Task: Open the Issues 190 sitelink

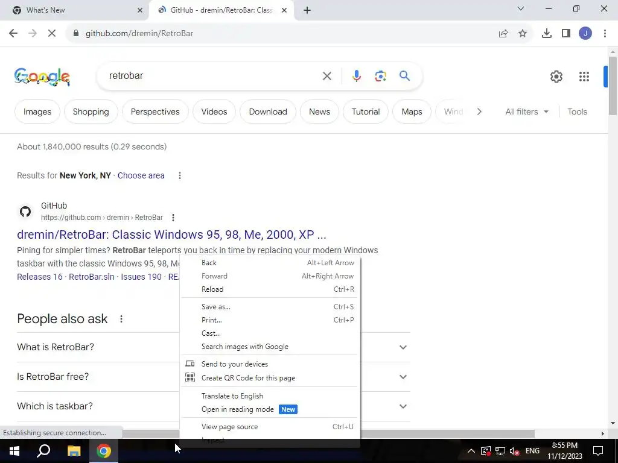Action: pyautogui.click(x=141, y=277)
